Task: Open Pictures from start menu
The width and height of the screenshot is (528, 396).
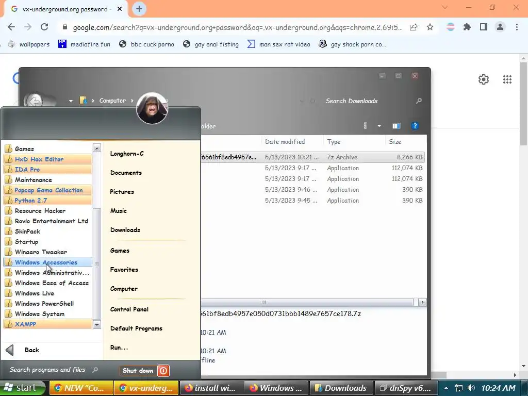Action: click(122, 192)
